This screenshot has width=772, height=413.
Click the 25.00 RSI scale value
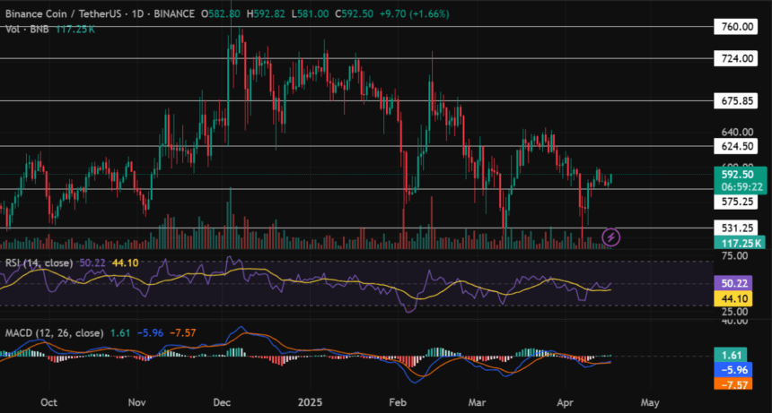734,312
